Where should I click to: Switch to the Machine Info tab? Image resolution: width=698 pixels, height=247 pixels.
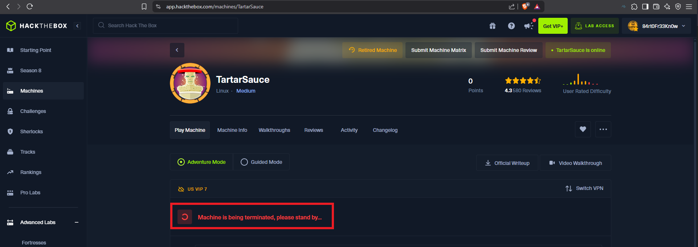tap(232, 130)
